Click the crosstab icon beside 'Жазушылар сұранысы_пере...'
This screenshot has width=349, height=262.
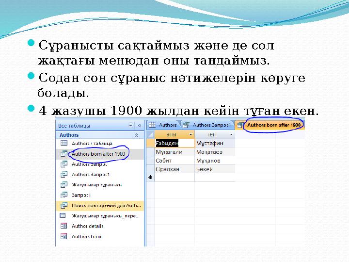point(63,215)
